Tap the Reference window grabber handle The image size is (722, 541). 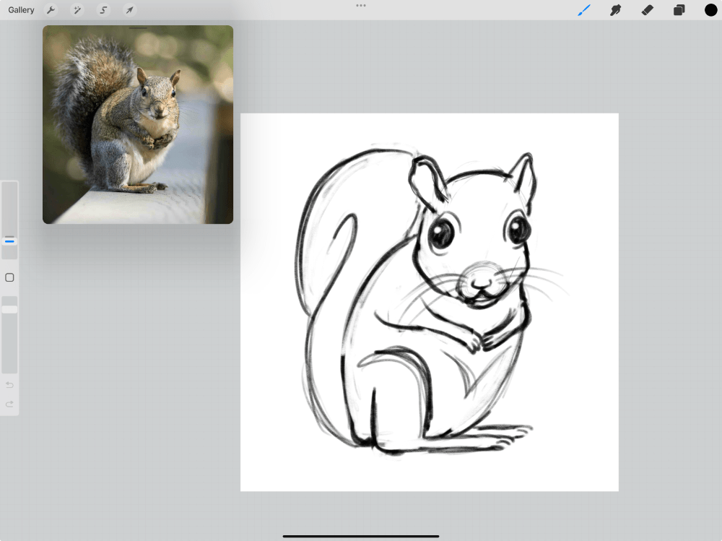click(x=138, y=28)
